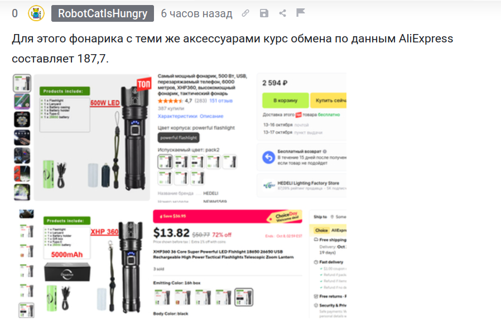Open the '151 отзыв' reviews link
Viewport: 501px width, 322px height.
[x=221, y=100]
